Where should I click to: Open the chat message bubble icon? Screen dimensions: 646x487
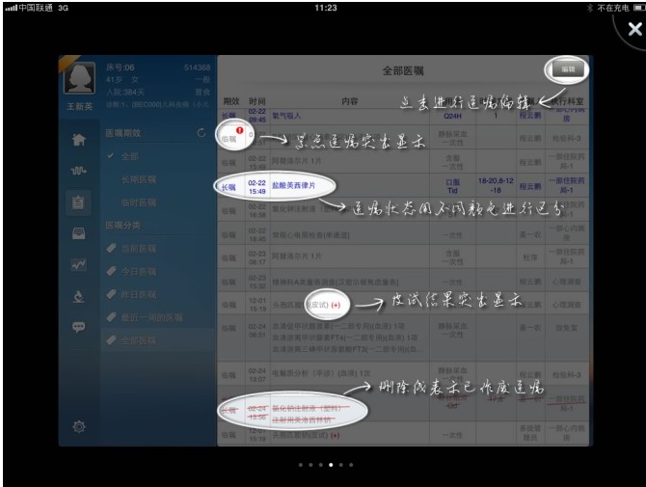point(78,327)
